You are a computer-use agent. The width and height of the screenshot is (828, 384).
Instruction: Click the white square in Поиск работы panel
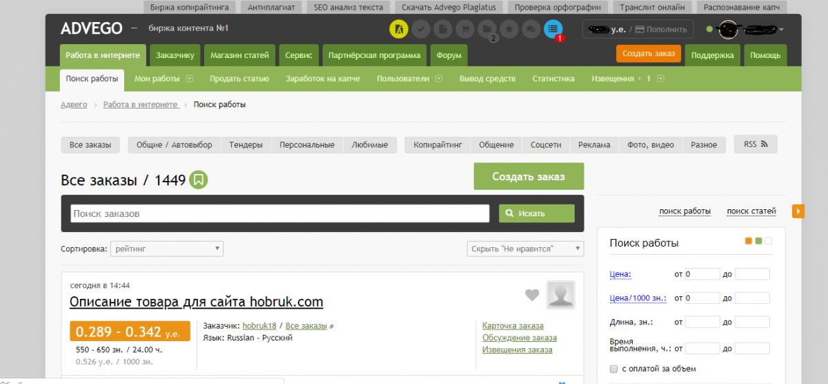click(768, 241)
